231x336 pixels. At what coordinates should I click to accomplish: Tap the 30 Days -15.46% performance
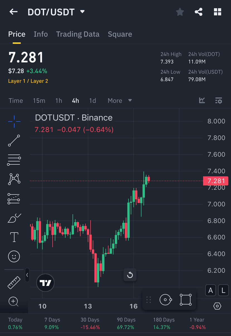pos(90,323)
